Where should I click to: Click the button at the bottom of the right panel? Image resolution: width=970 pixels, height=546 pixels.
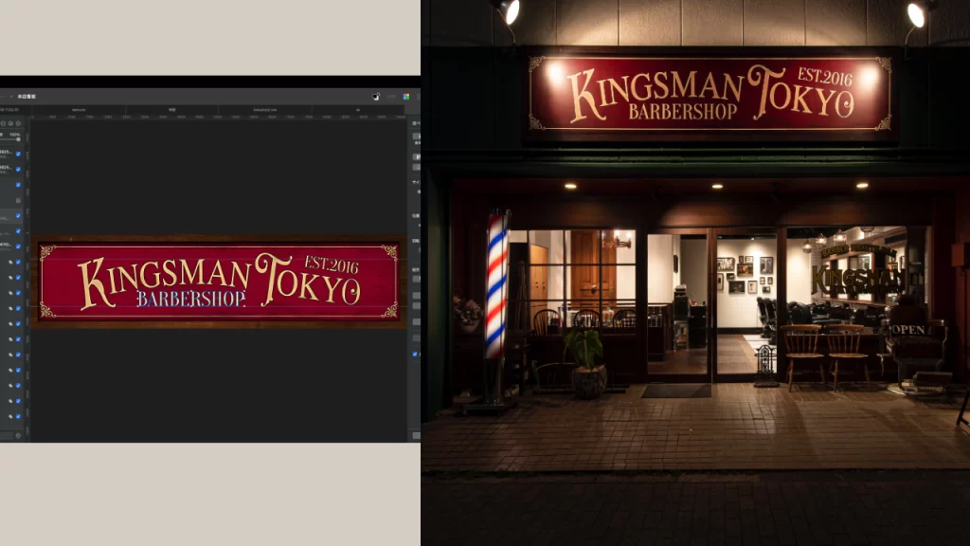click(x=415, y=435)
